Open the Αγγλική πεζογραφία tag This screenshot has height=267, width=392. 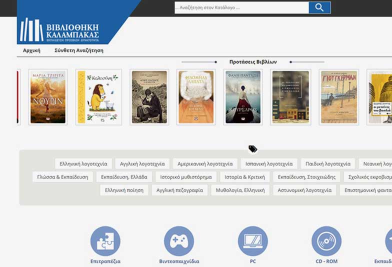coord(180,190)
